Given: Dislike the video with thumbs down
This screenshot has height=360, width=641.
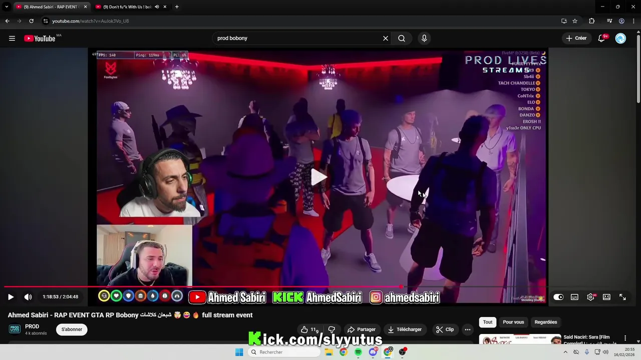Looking at the screenshot, I should click(x=332, y=329).
